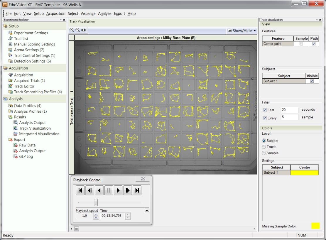Open Track Editor in Experiment Explorer
The height and width of the screenshot is (240, 326).
[24, 86]
